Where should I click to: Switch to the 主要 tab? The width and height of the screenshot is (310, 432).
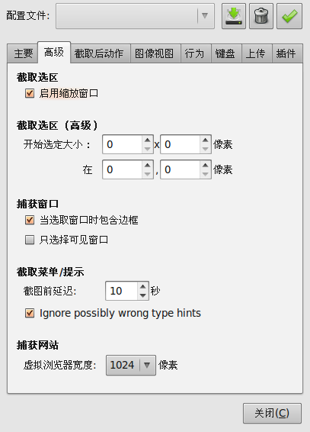click(x=23, y=53)
